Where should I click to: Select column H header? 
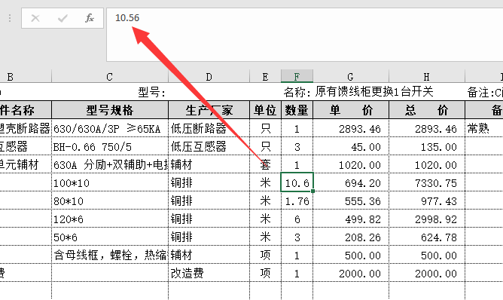point(427,77)
